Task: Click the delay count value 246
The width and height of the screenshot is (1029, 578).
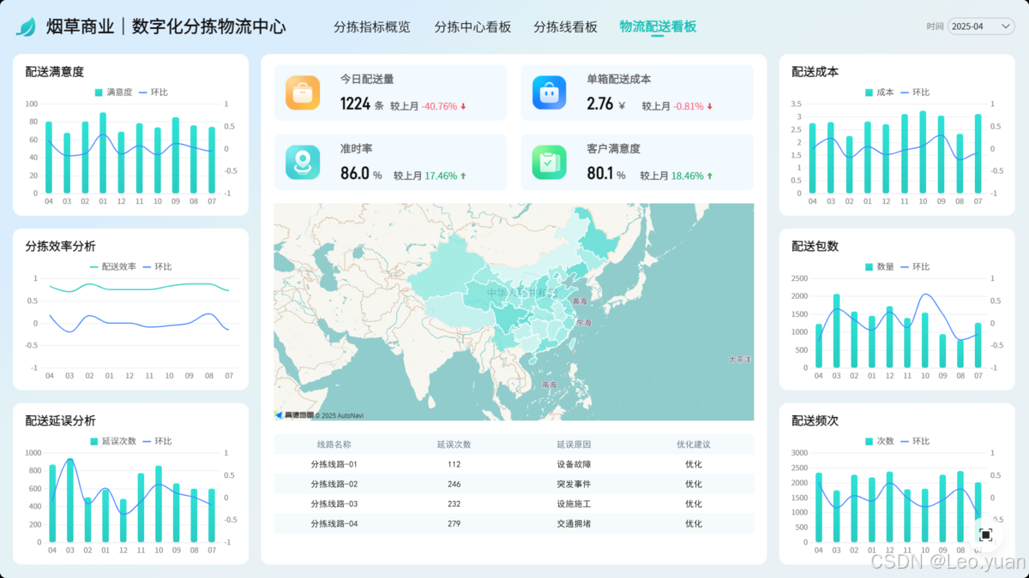Action: 454,484
